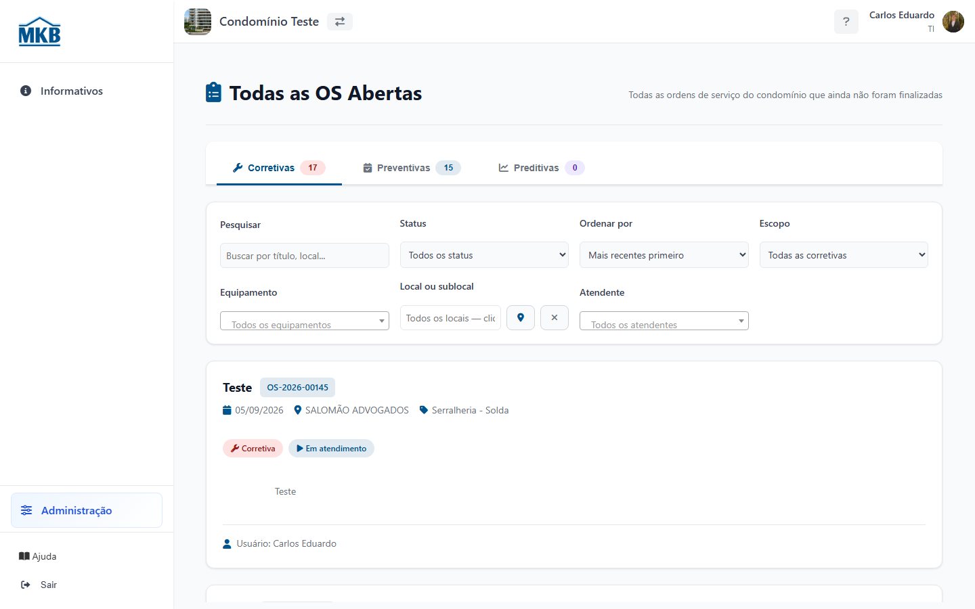975x609 pixels.
Task: Click the SALOMÃO ADVOGADOS location text
Action: pos(357,410)
